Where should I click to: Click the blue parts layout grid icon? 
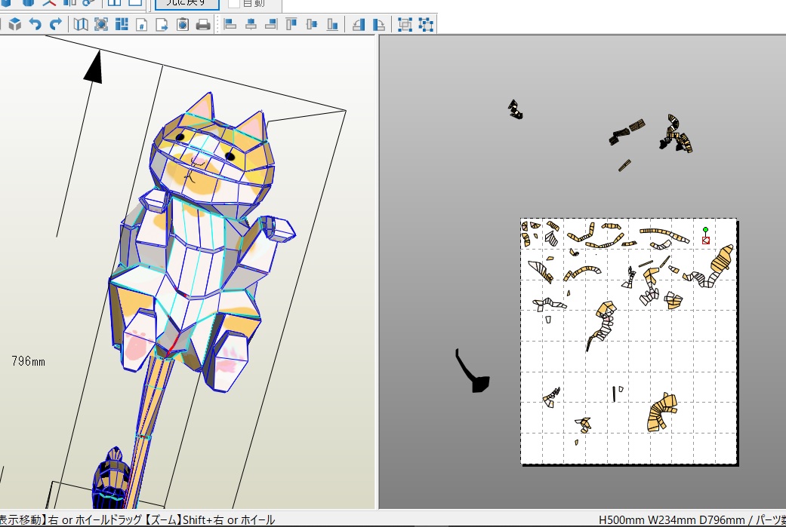pos(122,24)
